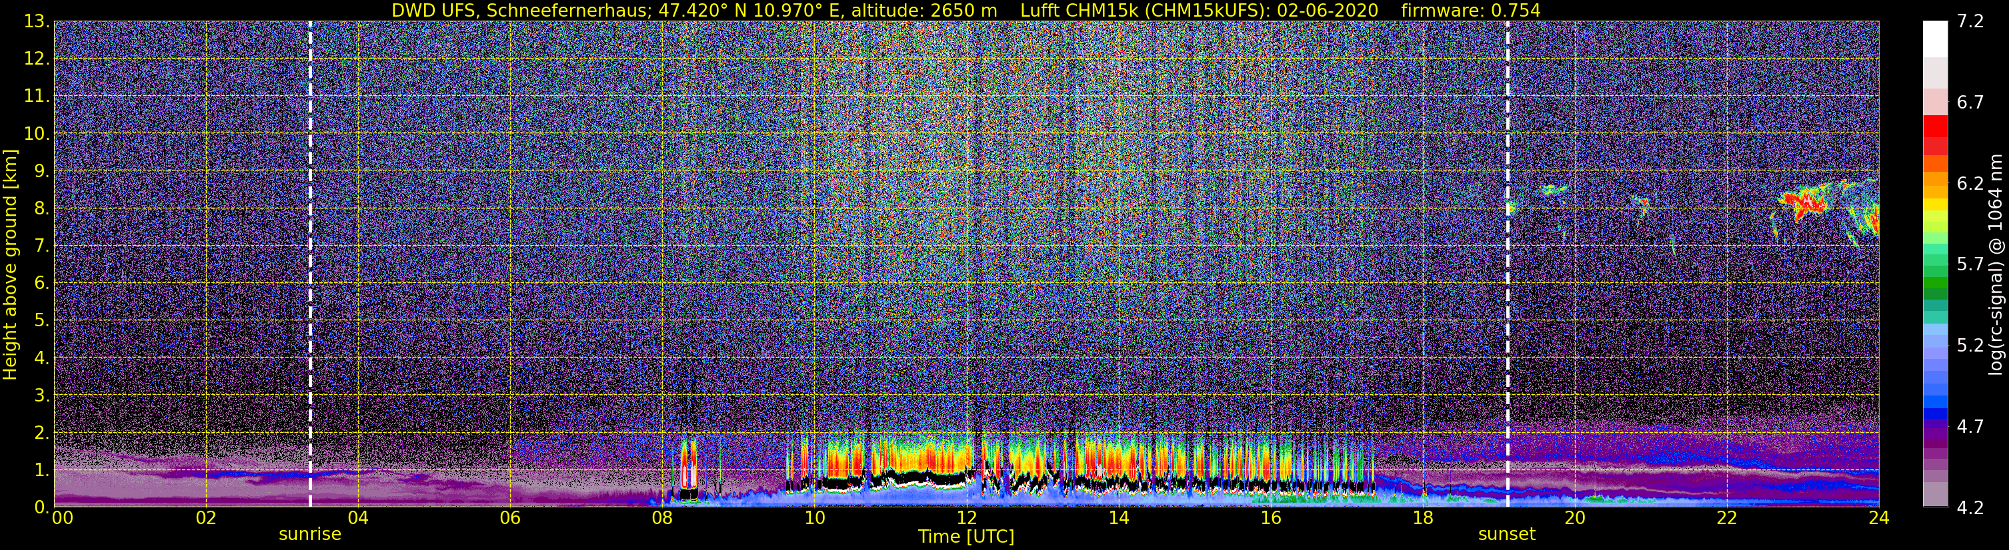Click 'altitude: 2650 m' in the title
Viewport: 2009px width, 550px height.
coord(925,10)
